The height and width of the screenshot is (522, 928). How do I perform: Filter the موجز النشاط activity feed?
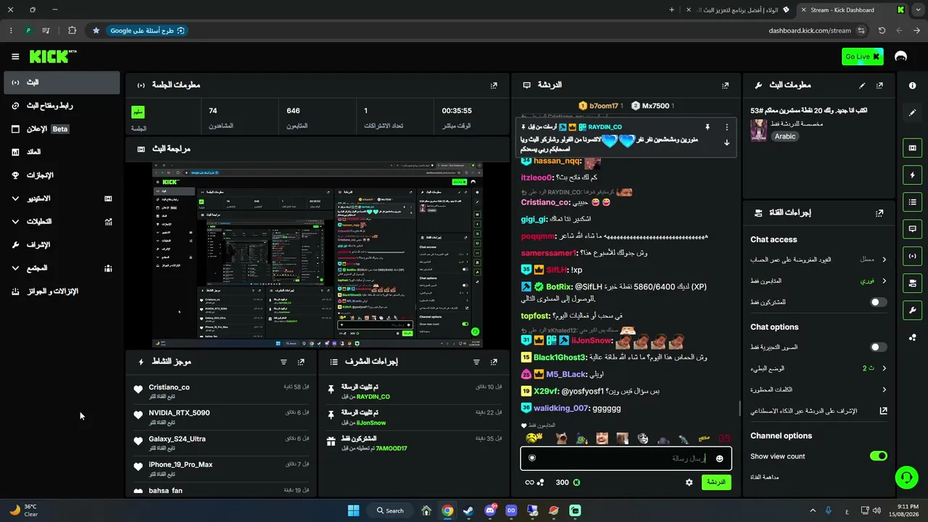283,362
